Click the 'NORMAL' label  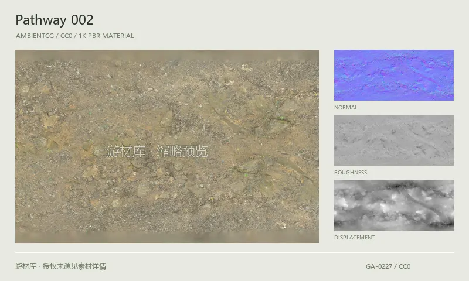click(346, 108)
